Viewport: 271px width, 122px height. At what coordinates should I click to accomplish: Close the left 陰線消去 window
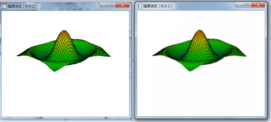point(122,5)
